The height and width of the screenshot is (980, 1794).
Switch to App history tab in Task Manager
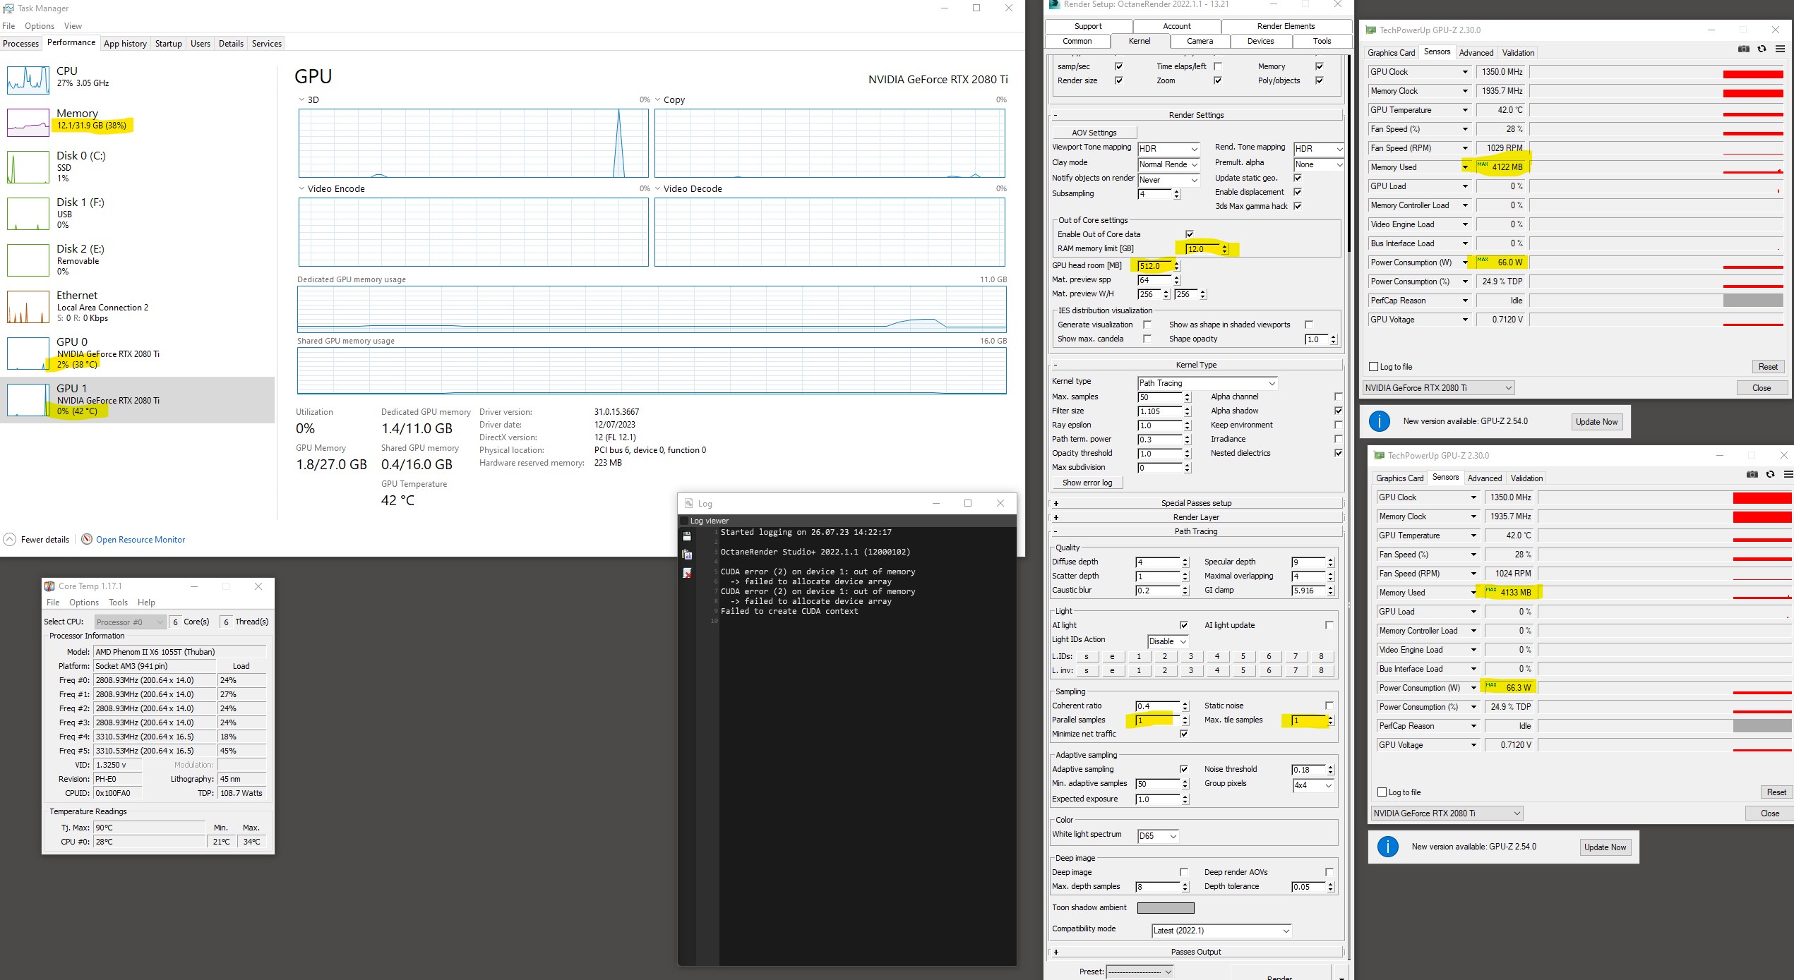125,44
